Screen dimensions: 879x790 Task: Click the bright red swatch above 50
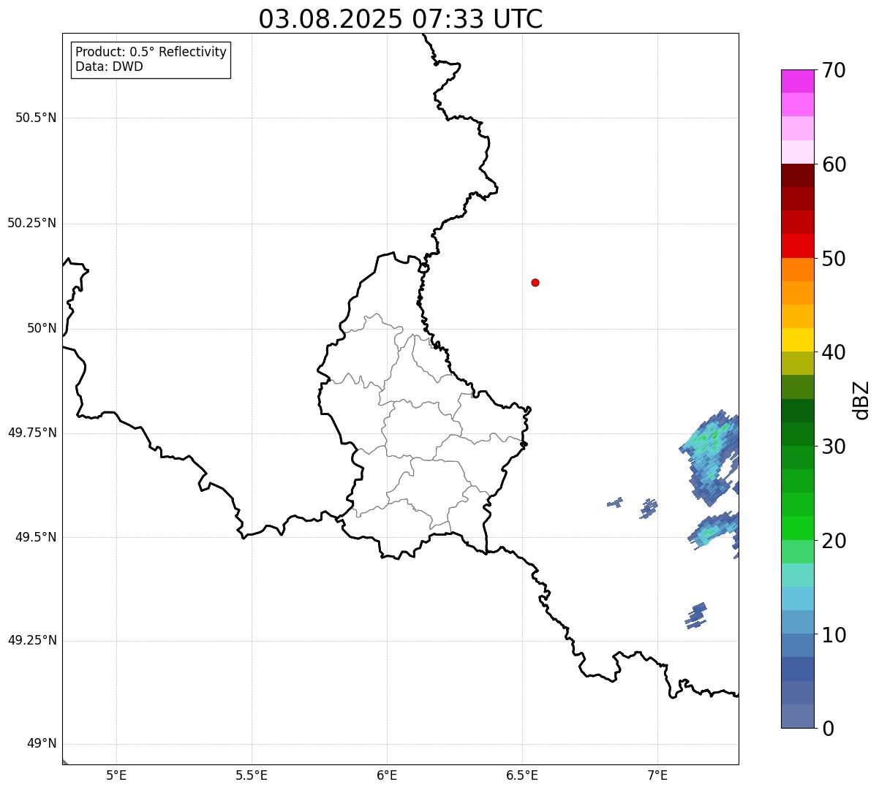click(x=797, y=246)
